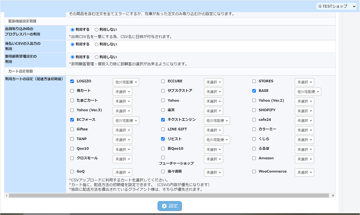The height and width of the screenshot is (215, 360).
Task: Click the gear 設定 button
Action: point(170,206)
